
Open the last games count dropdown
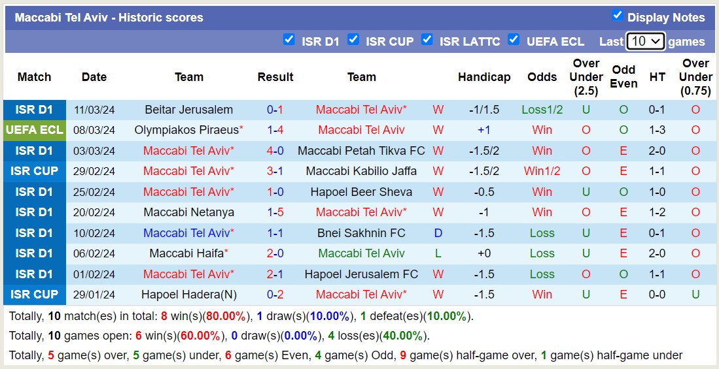pos(645,41)
